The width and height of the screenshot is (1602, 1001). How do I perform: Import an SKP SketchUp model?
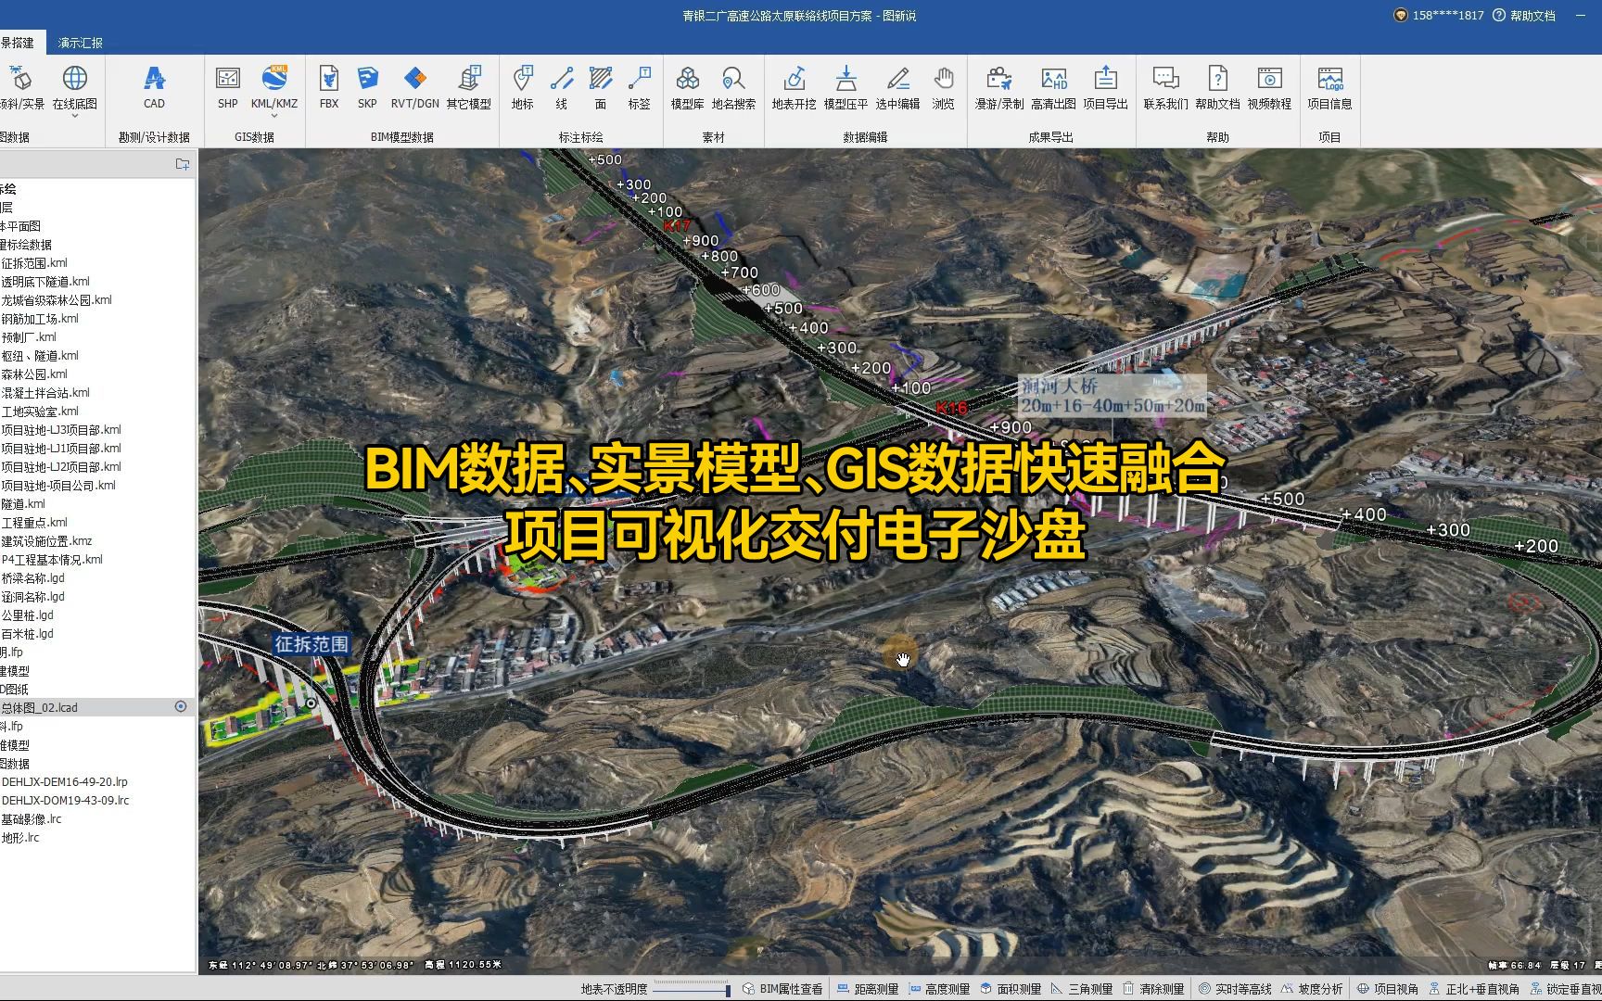tap(367, 87)
